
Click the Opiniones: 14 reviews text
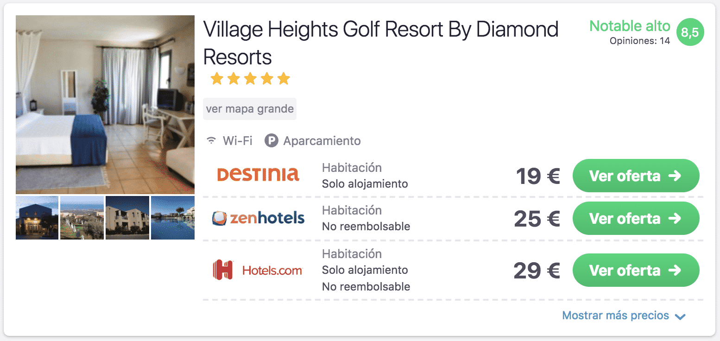click(x=640, y=41)
